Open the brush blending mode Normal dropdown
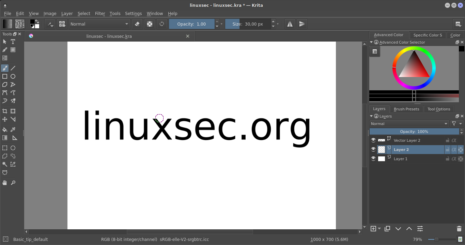 (99, 24)
